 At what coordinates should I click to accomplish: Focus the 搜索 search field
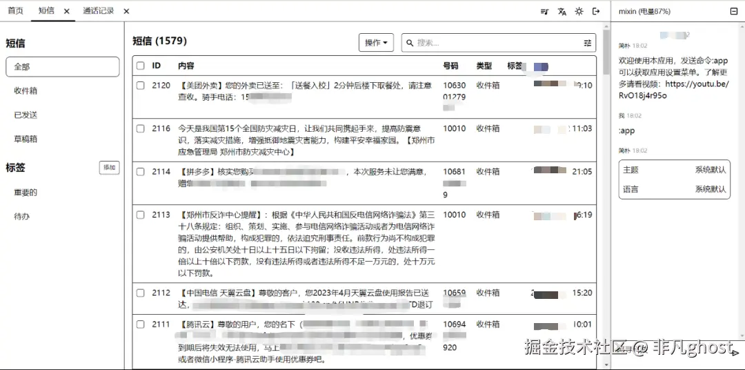click(x=499, y=43)
